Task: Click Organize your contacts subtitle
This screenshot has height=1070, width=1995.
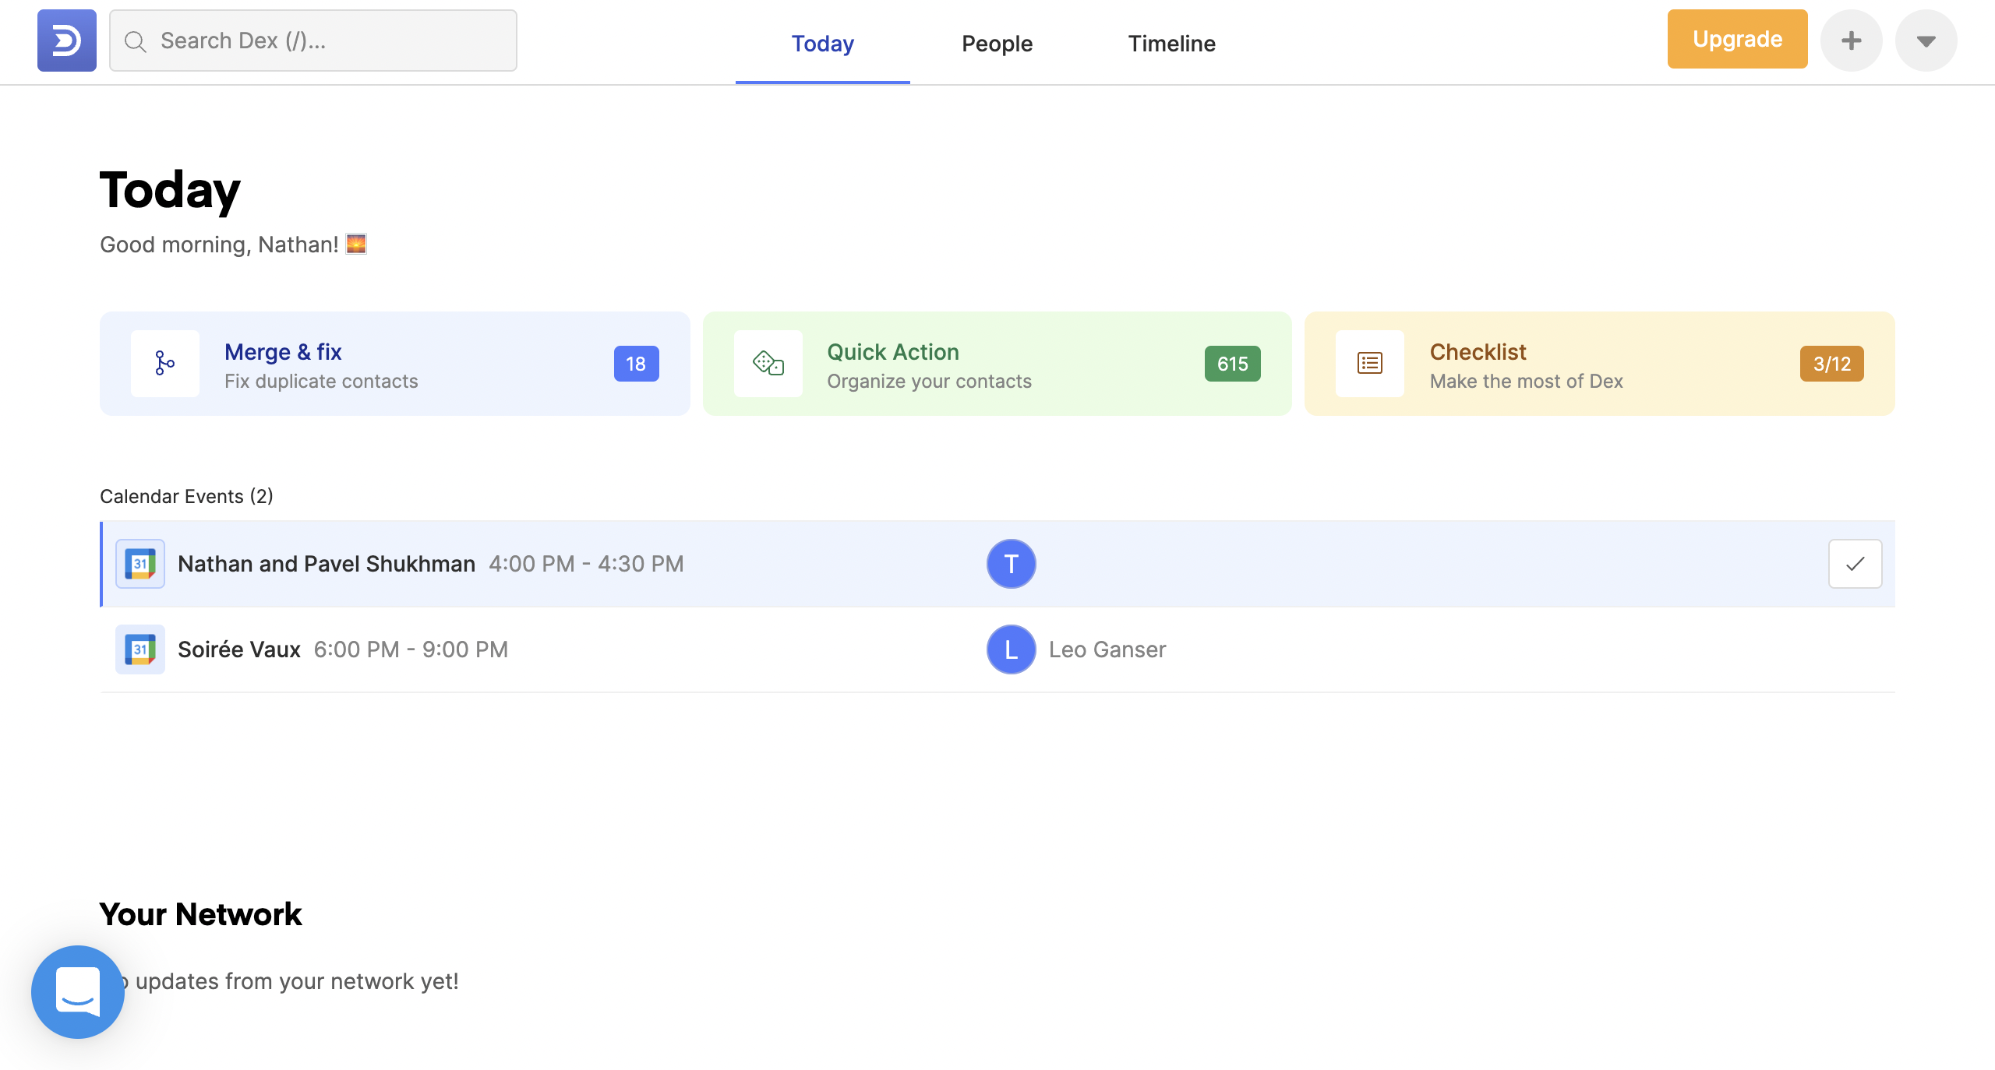Action: coord(929,381)
